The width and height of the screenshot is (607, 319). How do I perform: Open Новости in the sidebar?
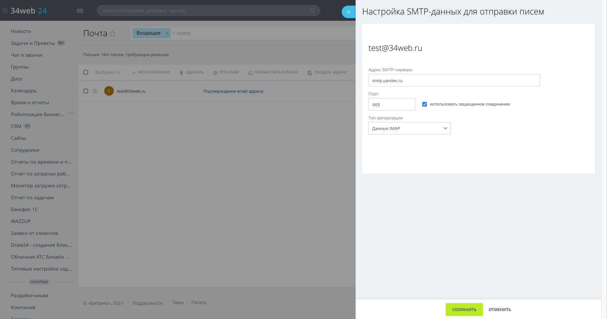21,31
